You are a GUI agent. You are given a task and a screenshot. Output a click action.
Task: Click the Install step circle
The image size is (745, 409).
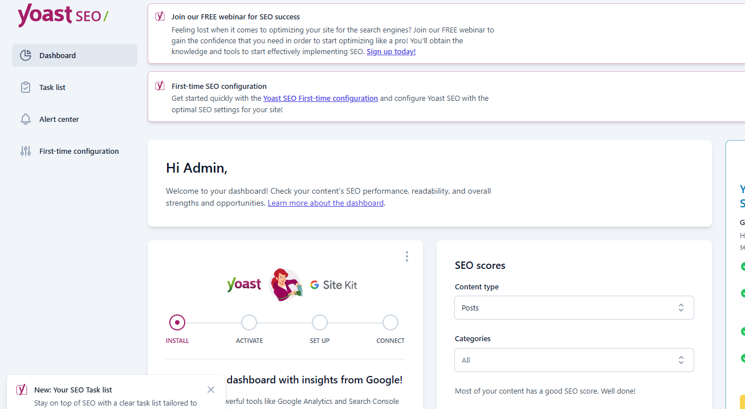pyautogui.click(x=177, y=322)
